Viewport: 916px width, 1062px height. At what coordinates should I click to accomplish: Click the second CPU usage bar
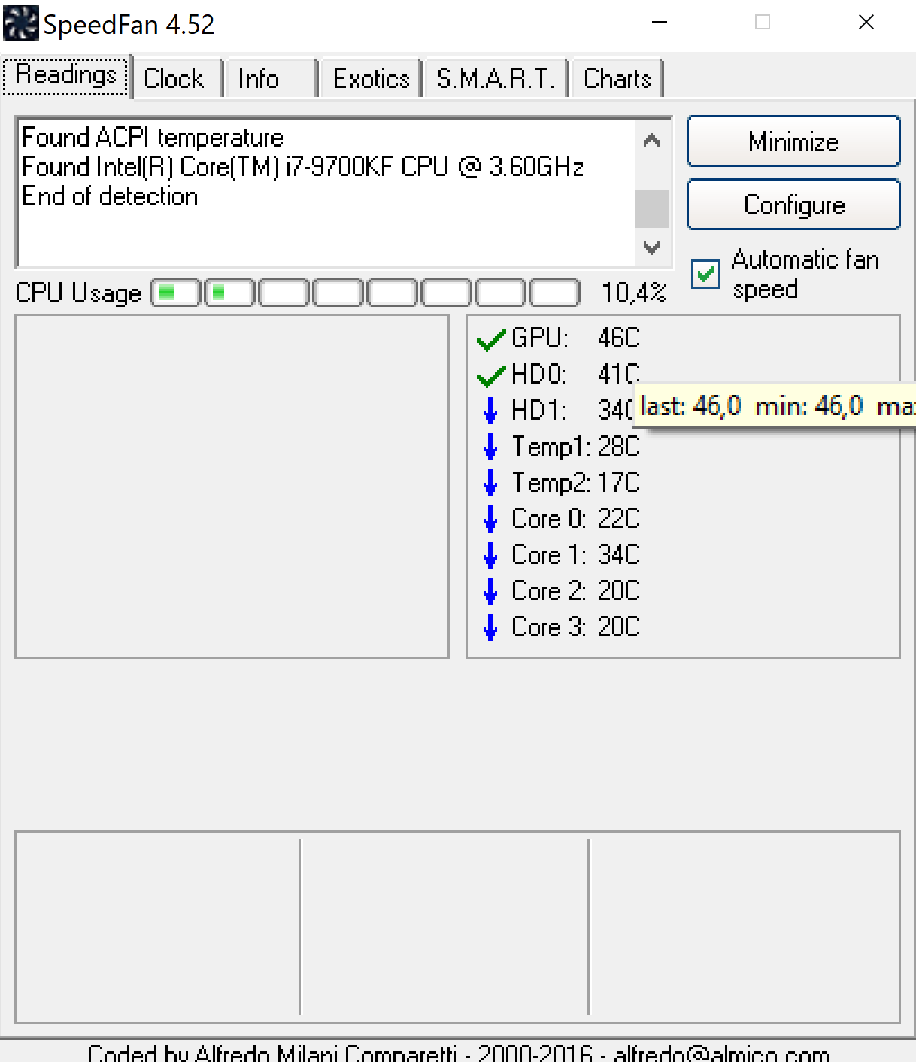[229, 293]
